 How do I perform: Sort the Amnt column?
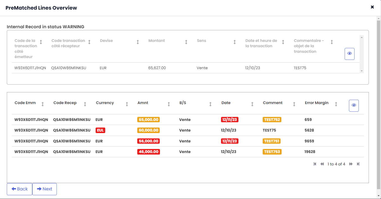(169, 104)
